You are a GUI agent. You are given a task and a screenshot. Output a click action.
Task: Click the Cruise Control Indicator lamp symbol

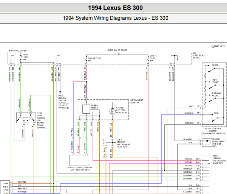pos(112,111)
